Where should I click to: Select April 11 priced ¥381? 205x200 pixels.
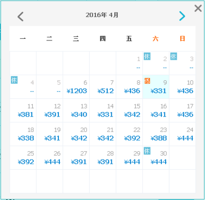pos(23,110)
